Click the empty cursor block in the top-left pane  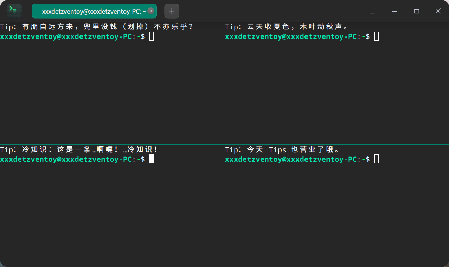click(x=152, y=36)
